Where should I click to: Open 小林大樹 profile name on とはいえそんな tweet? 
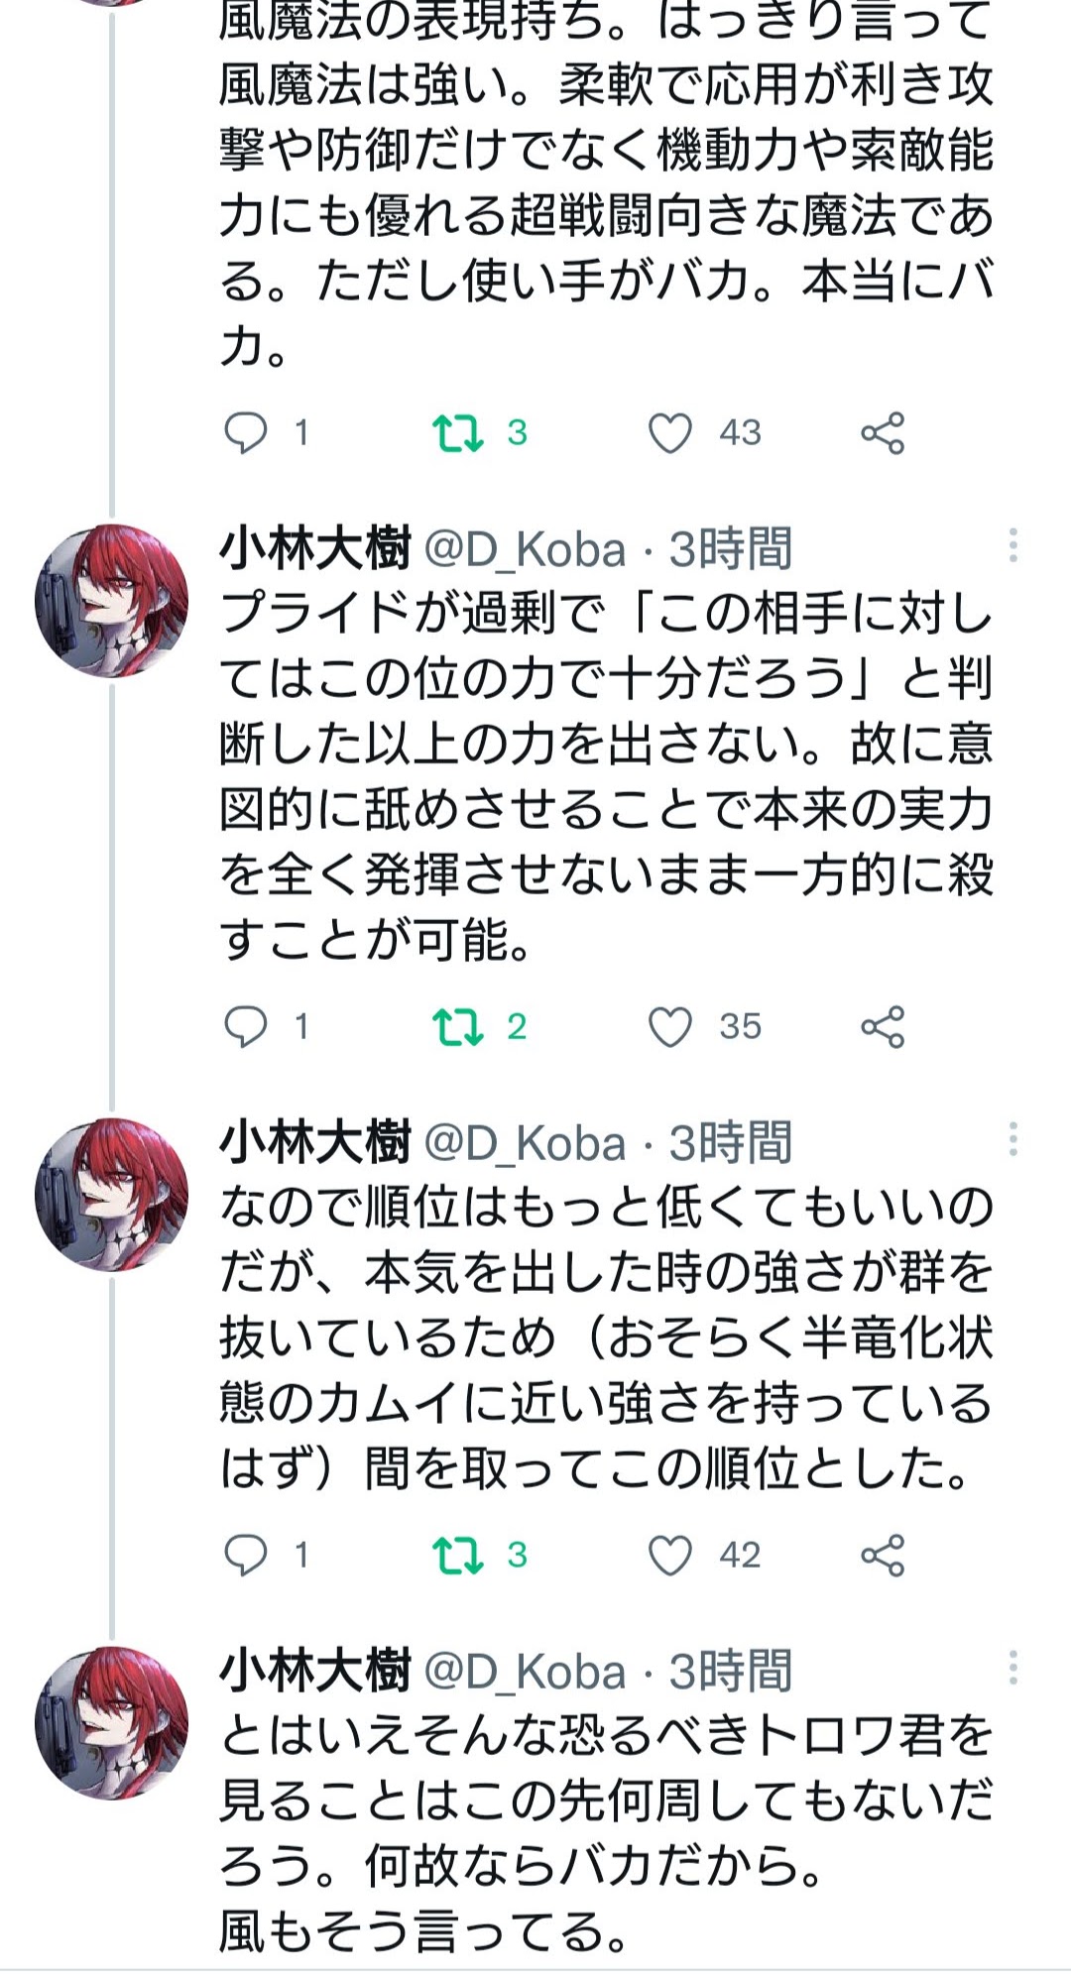[314, 1671]
